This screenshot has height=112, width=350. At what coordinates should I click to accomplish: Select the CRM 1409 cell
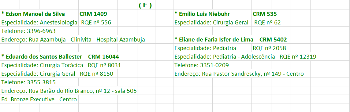[93, 14]
